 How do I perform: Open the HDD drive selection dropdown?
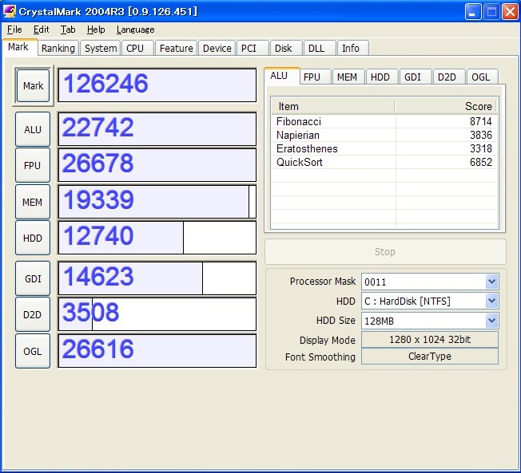click(x=491, y=302)
